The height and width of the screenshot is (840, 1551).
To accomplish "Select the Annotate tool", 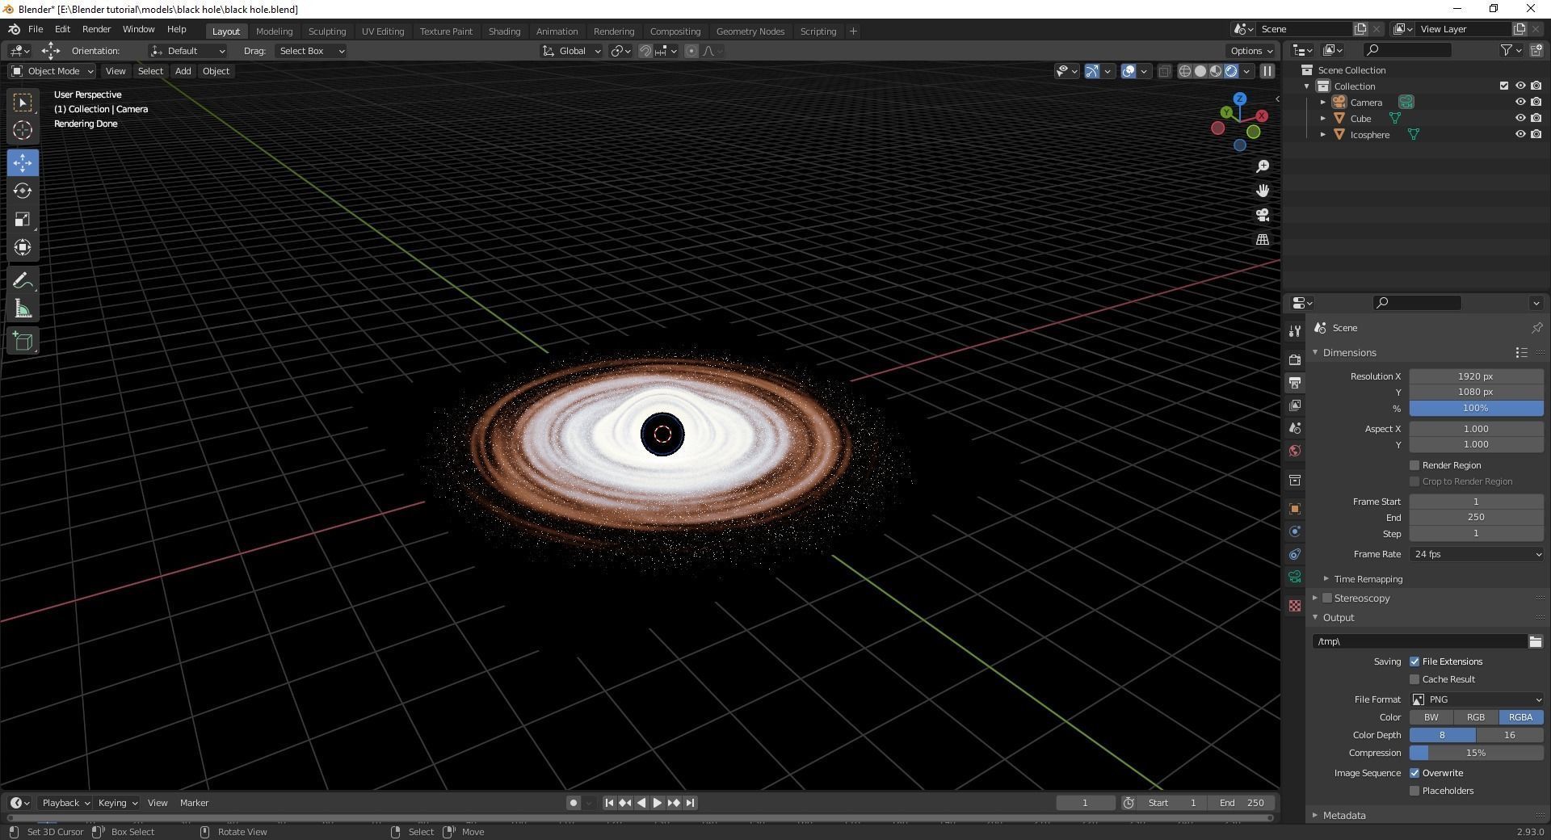I will click(x=22, y=279).
